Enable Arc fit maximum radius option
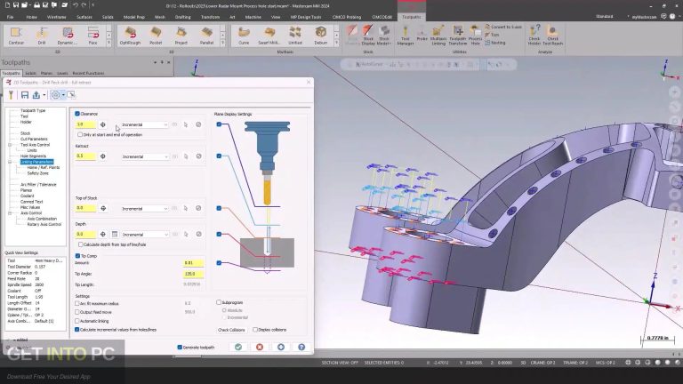 pyautogui.click(x=77, y=303)
